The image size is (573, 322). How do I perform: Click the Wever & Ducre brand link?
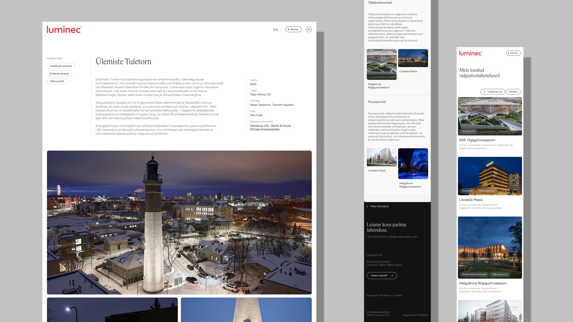coord(281,126)
